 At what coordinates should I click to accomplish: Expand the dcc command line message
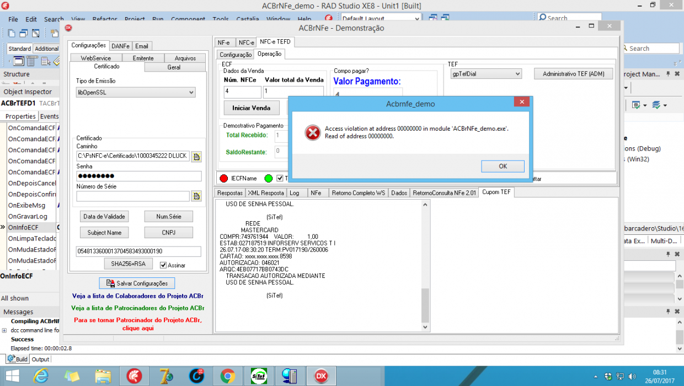pyautogui.click(x=4, y=330)
